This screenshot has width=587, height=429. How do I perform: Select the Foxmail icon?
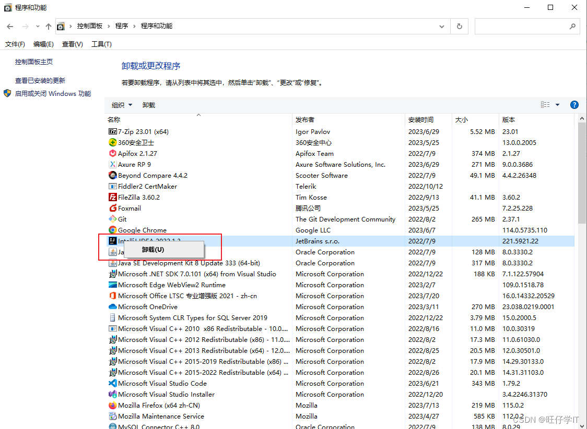click(x=112, y=208)
